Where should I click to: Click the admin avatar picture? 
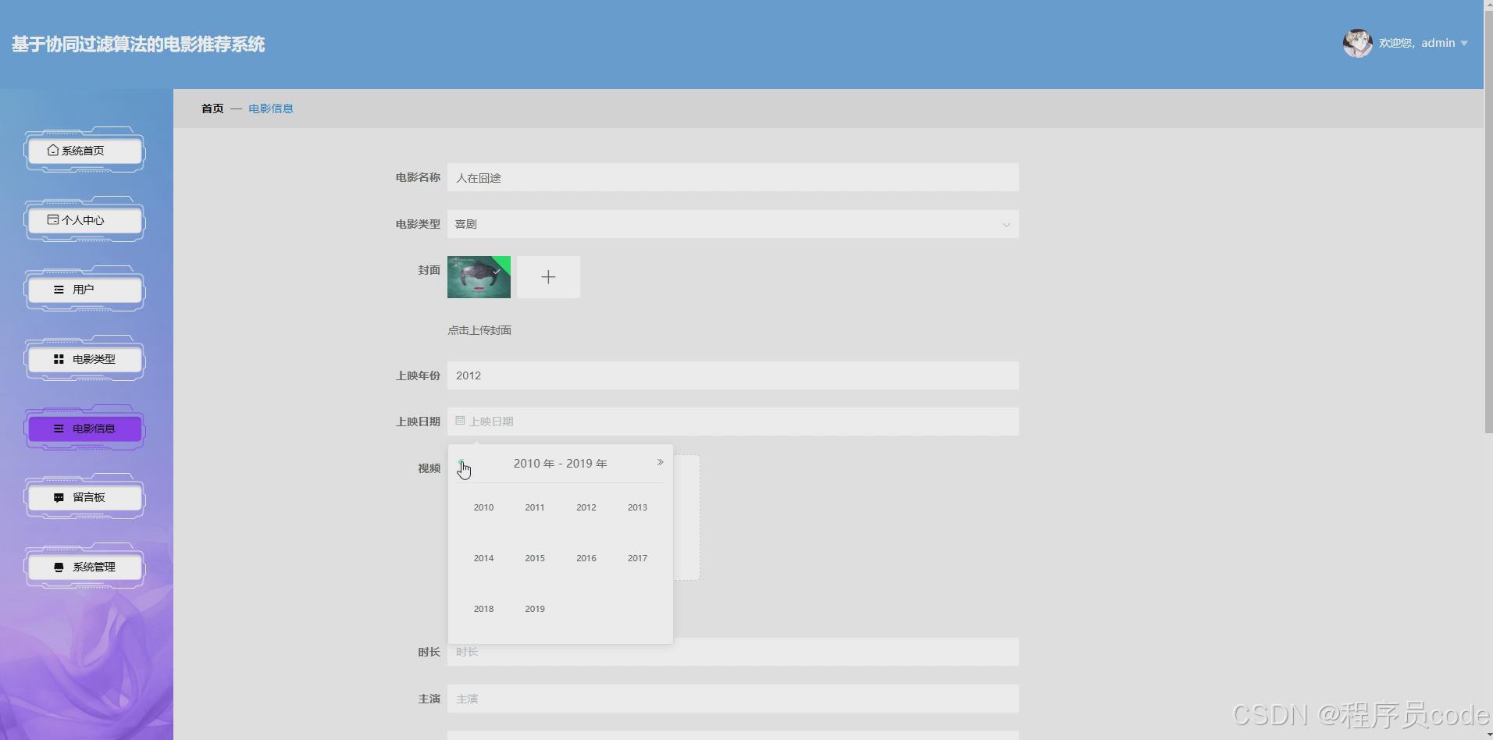(x=1357, y=44)
